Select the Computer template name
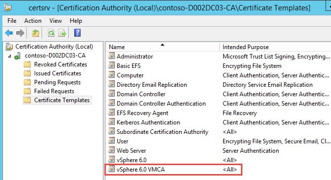 coord(130,75)
